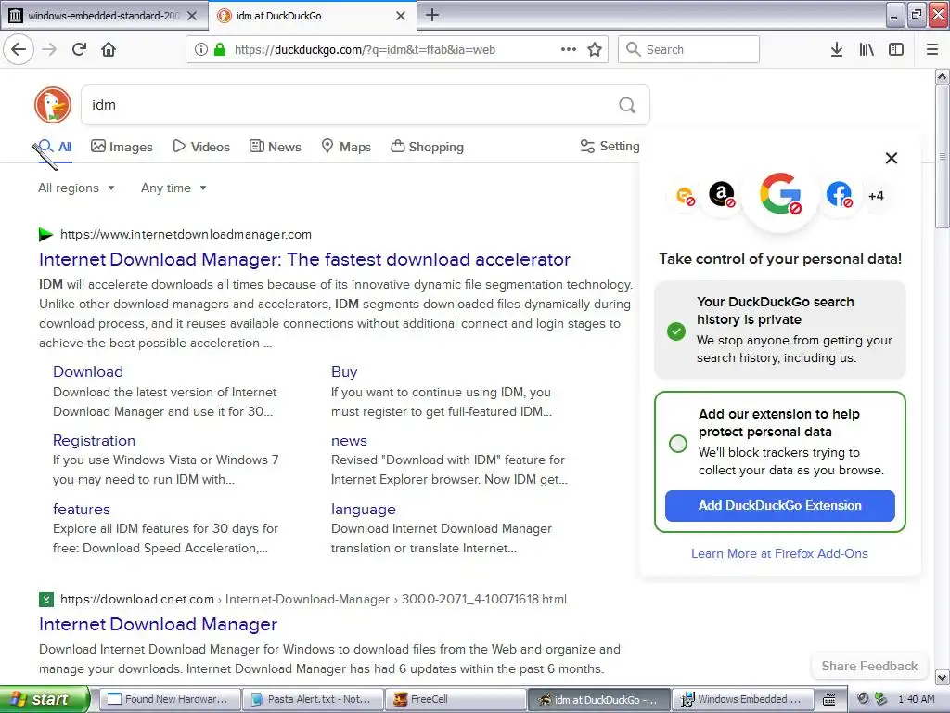Open page actions three-dot menu

pyautogui.click(x=569, y=49)
